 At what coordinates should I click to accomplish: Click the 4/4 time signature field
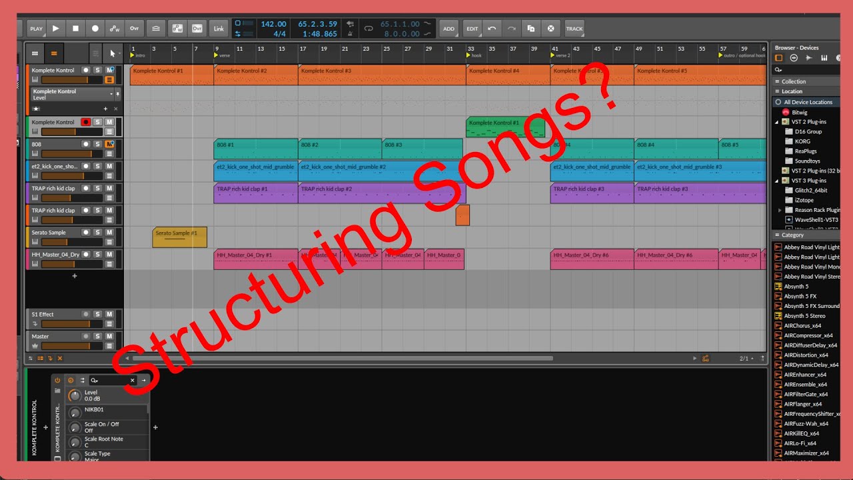(280, 33)
